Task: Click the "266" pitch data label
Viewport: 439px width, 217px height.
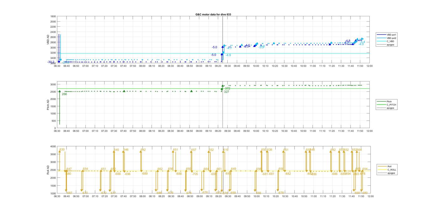Action: tap(64, 94)
